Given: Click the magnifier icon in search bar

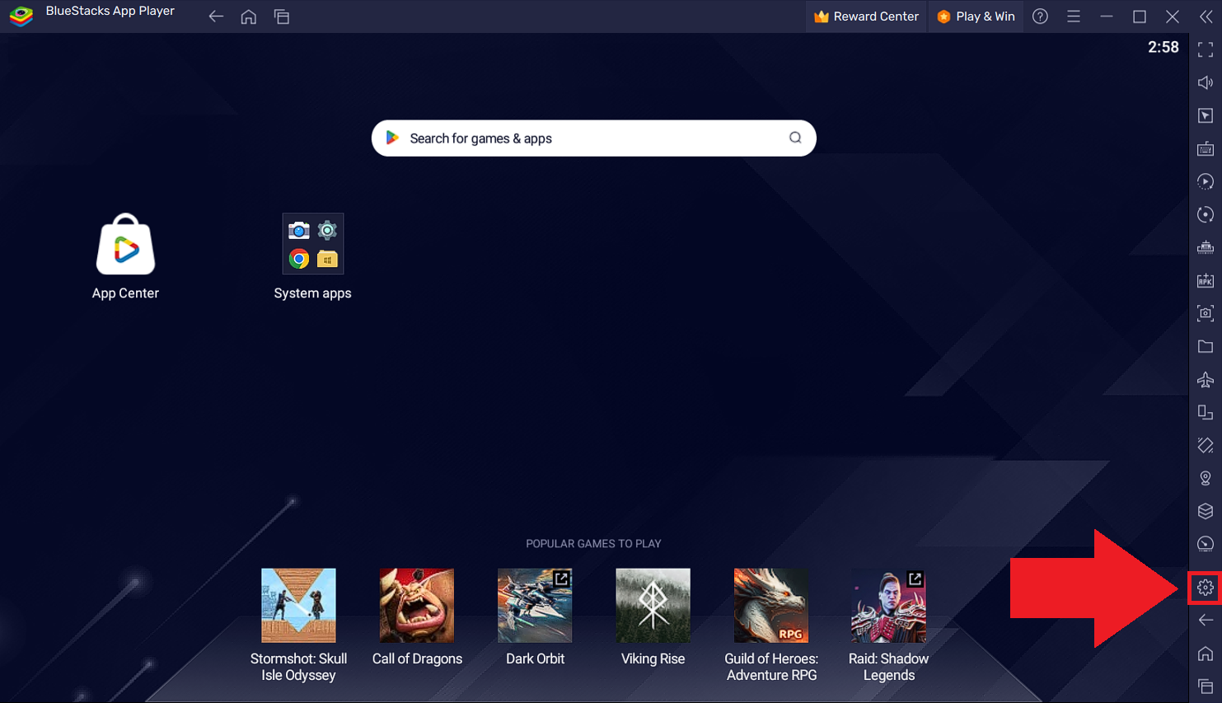Looking at the screenshot, I should tap(795, 138).
